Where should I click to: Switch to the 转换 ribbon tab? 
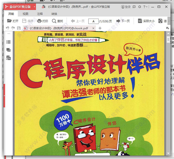pos(54,14)
